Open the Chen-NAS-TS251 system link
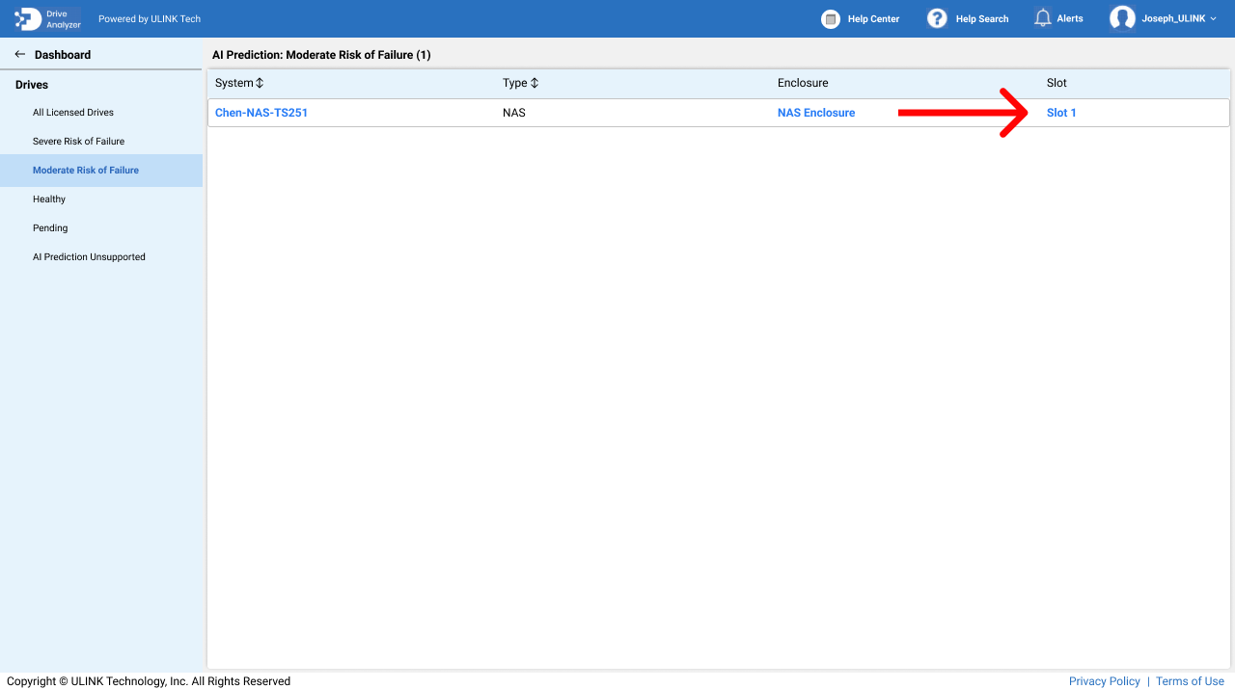This screenshot has width=1235, height=689. 261,113
